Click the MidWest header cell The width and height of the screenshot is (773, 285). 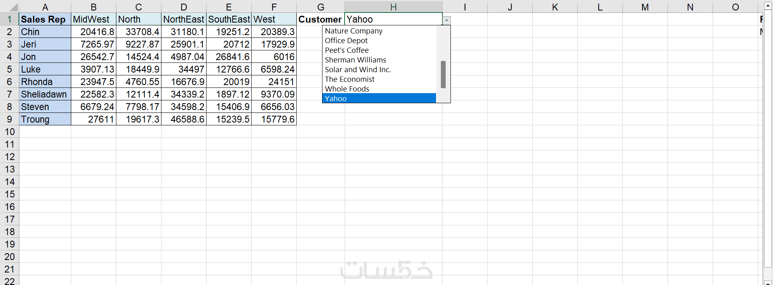pos(93,19)
